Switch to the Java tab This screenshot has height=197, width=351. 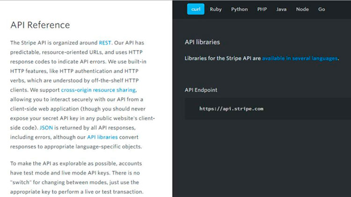pos(281,9)
